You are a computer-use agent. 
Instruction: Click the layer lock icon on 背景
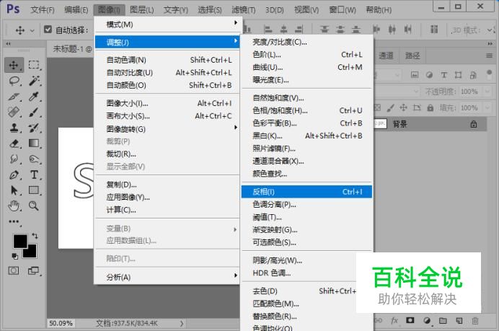tap(474, 124)
